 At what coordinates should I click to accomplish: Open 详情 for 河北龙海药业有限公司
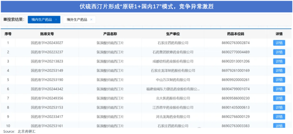279,117
